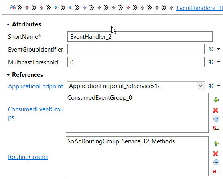Screen dimensions: 223x179
Task: Navigate to ConsumedEventGroup with the blue arrow icon
Action: point(216,119)
